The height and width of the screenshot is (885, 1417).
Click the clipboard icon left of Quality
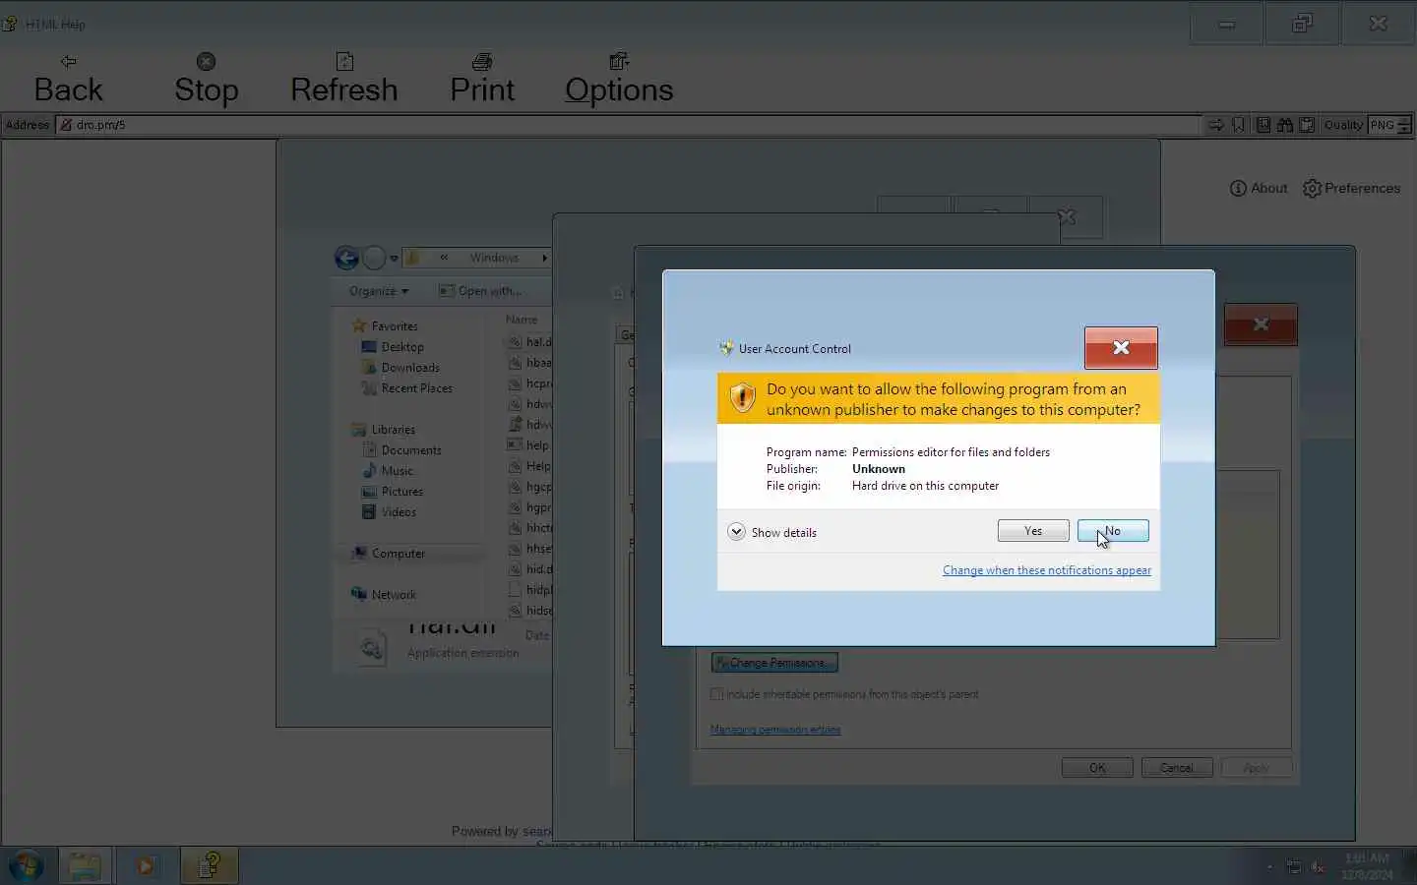click(1307, 125)
